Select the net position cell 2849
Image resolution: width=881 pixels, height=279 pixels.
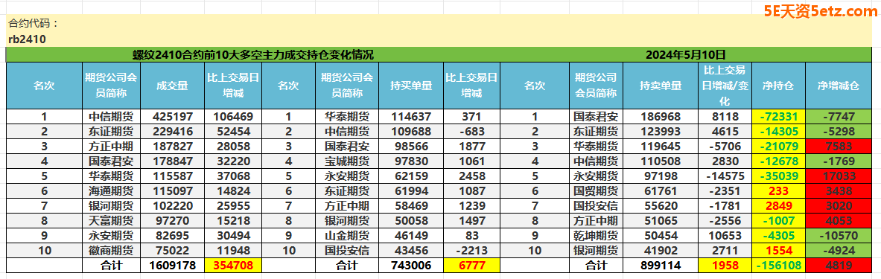778,206
